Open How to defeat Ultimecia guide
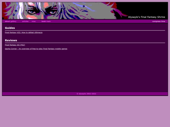This screenshot has width=170, height=127. pos(24,33)
